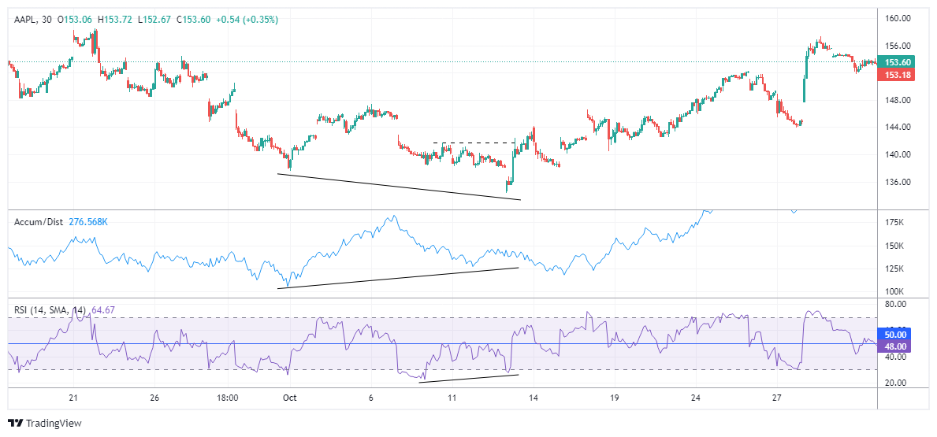Select the dashed horizontal line near 142
Screen dimensions: 937x437
[x=474, y=143]
